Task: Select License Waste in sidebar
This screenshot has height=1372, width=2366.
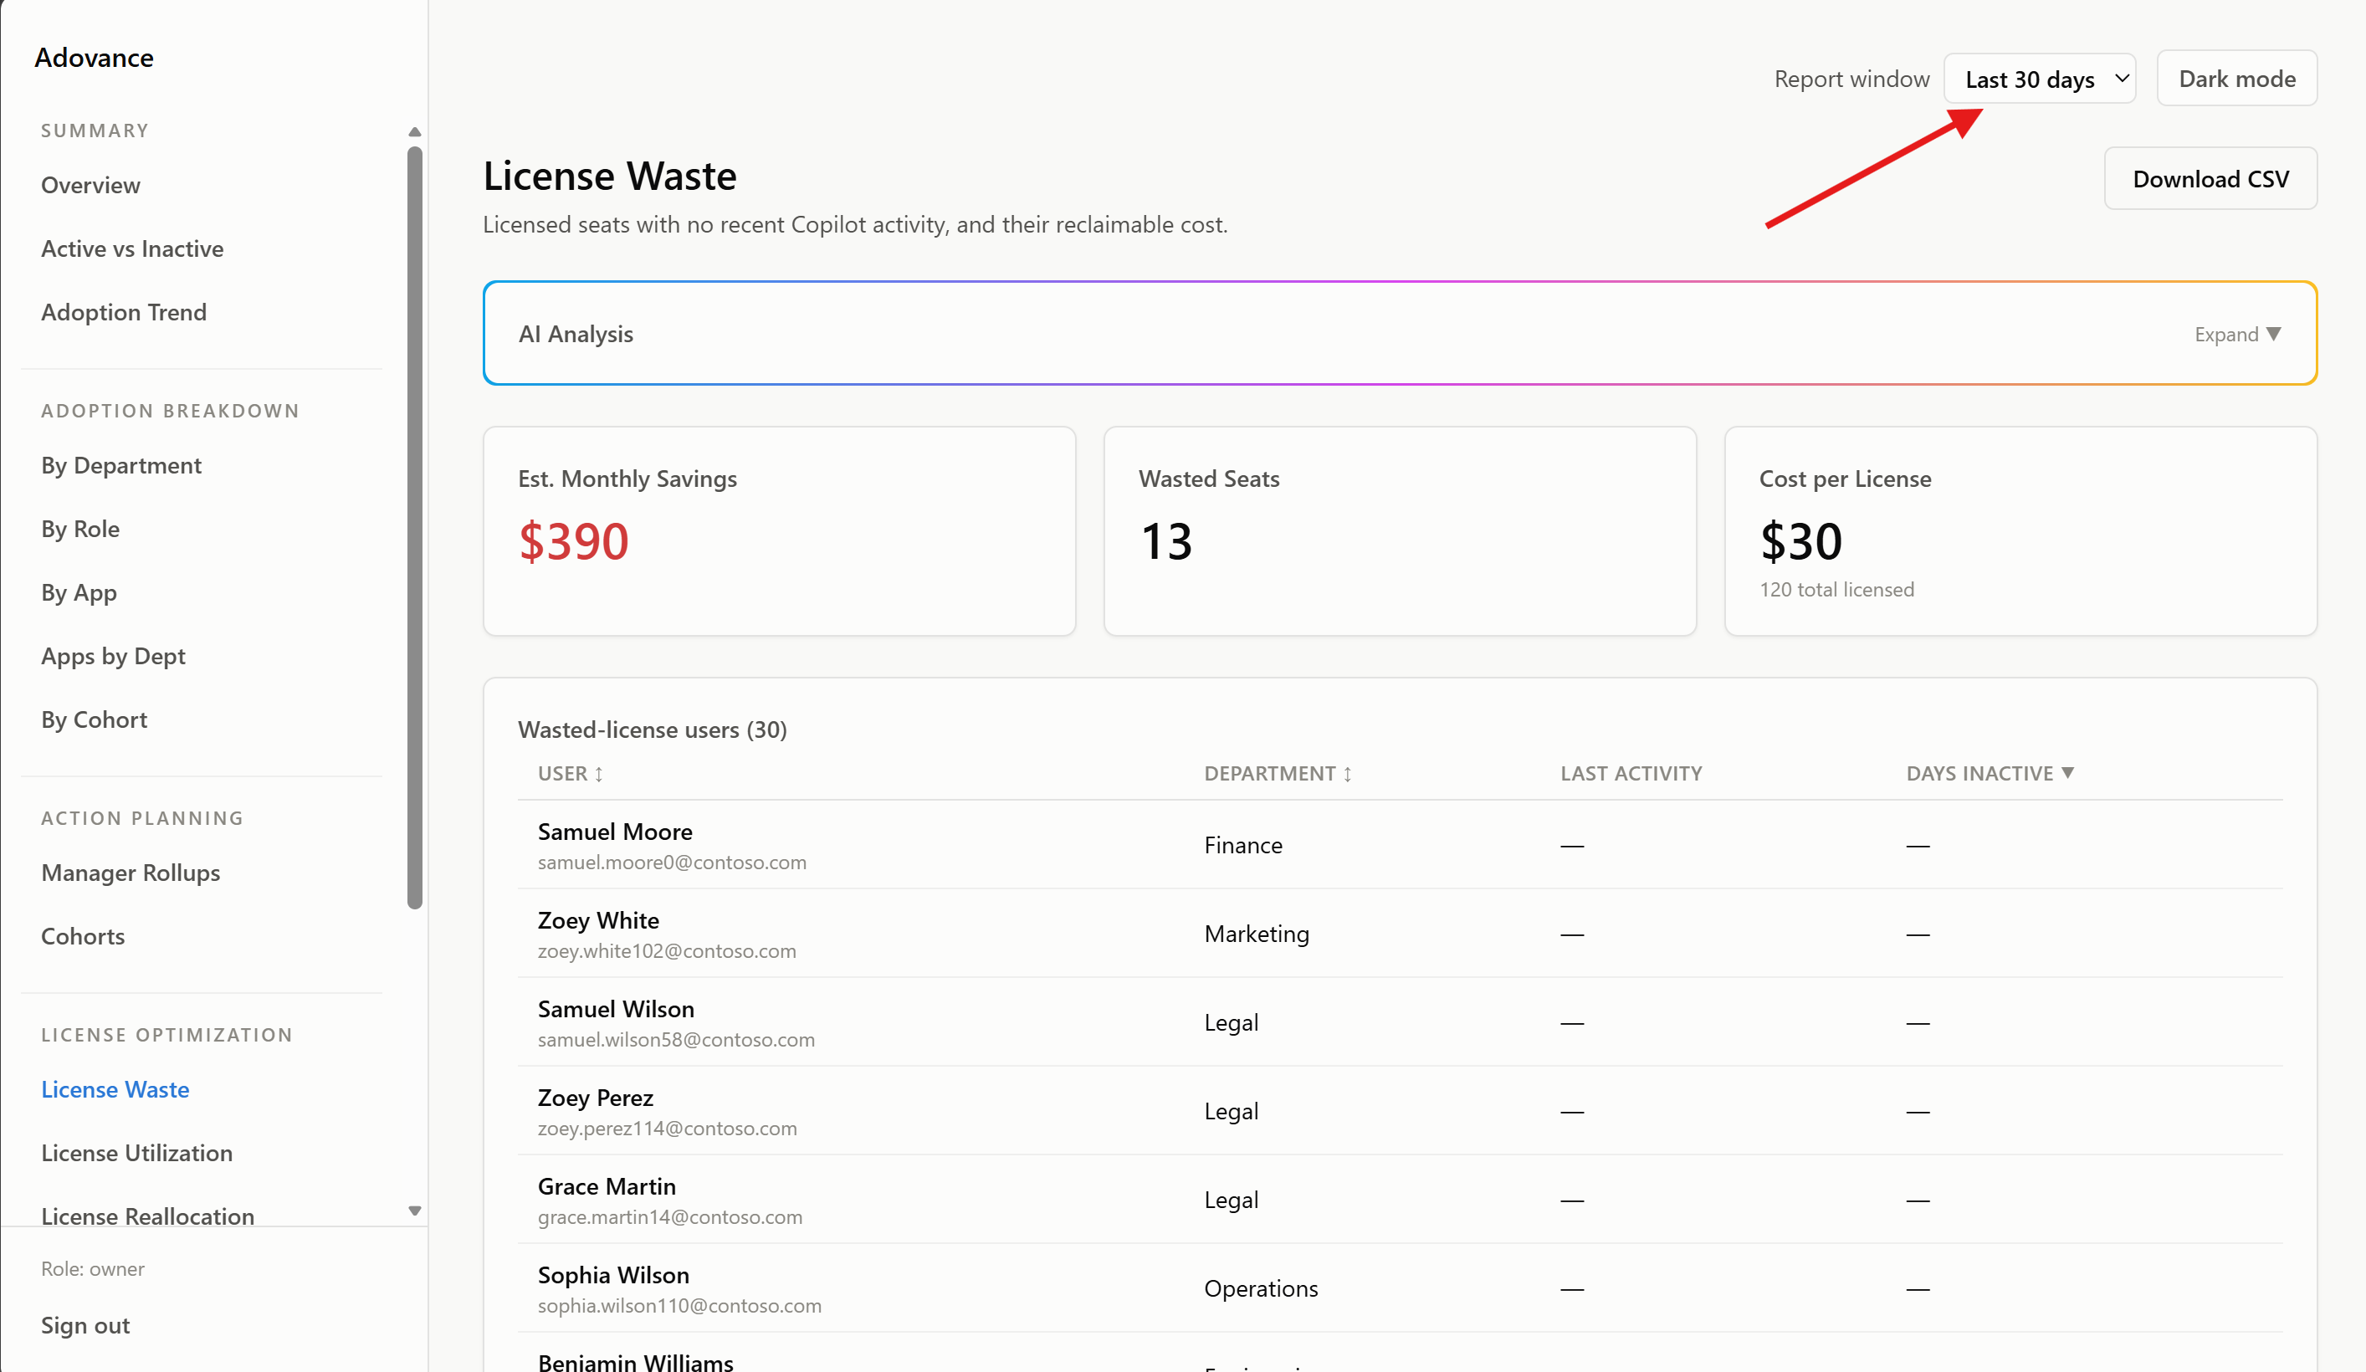Action: point(115,1089)
